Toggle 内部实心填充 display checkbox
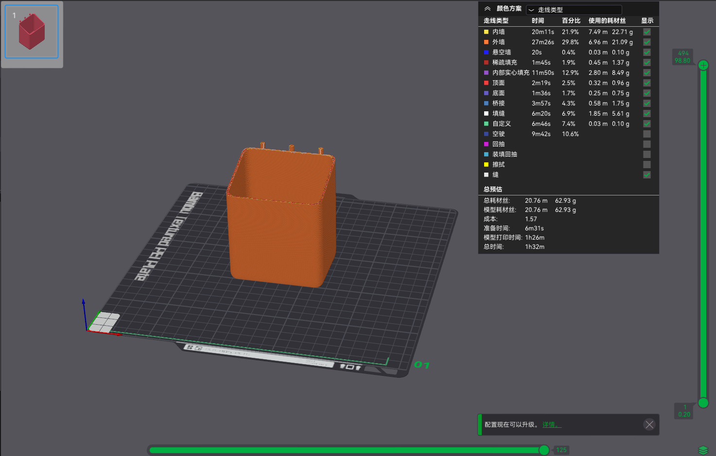This screenshot has height=456, width=716. (x=647, y=72)
